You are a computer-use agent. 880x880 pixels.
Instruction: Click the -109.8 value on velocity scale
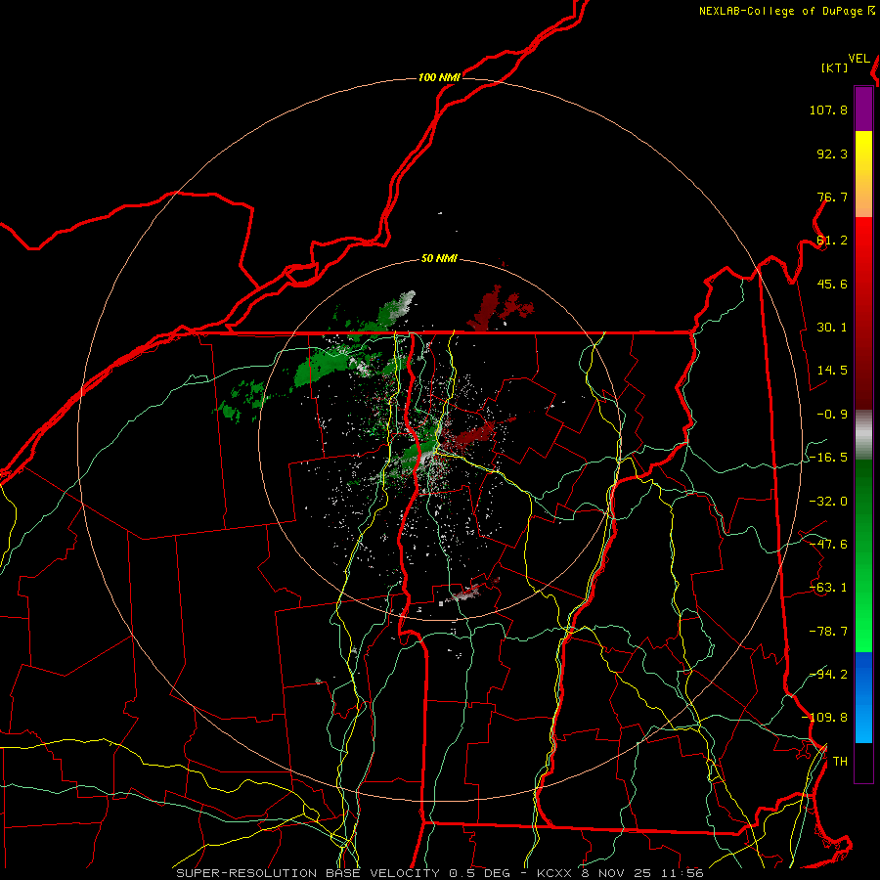tap(824, 718)
